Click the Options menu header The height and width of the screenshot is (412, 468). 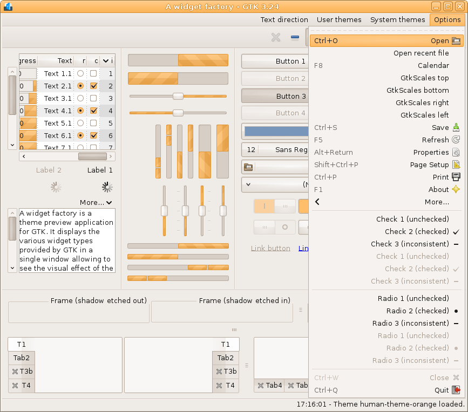(447, 19)
